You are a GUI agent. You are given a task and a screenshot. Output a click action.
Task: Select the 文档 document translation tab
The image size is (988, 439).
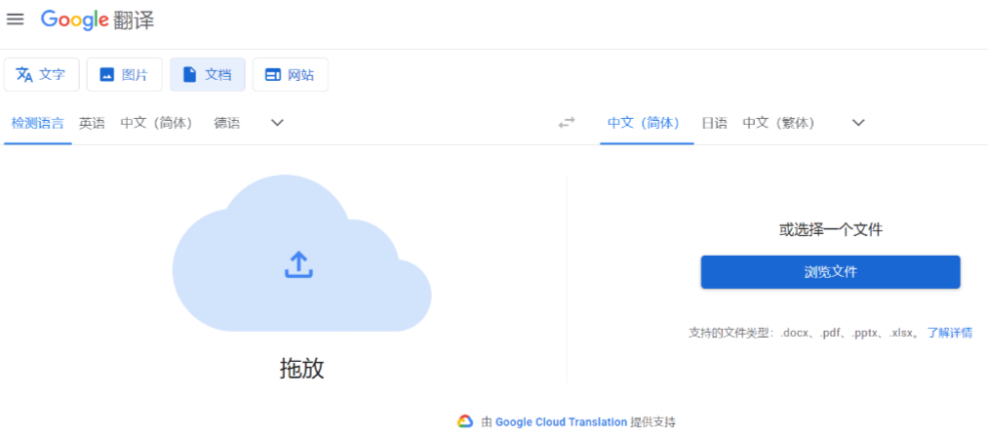[208, 74]
